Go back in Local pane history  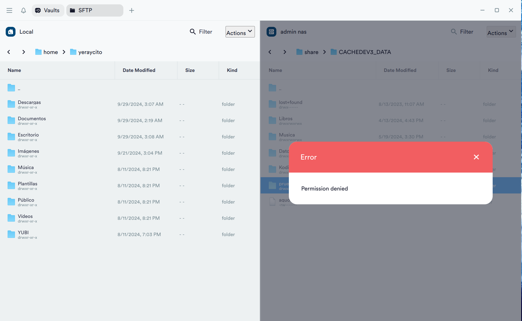(x=9, y=52)
